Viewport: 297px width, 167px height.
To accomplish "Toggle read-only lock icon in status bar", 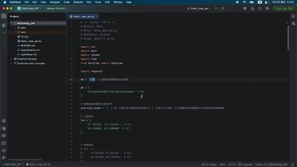I will pos(292,164).
